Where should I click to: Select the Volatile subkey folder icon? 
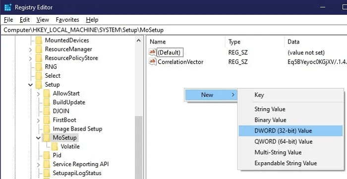coord(55,146)
